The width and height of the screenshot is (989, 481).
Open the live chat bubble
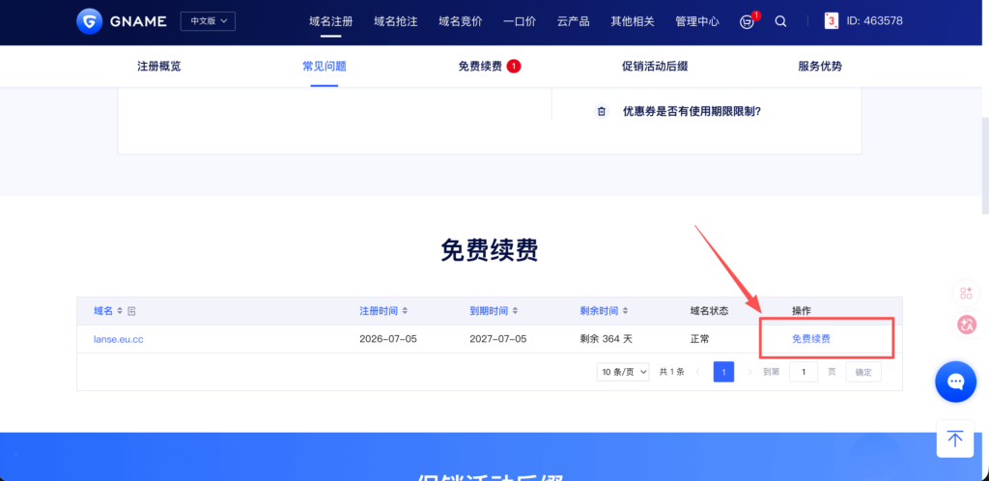[x=955, y=382]
